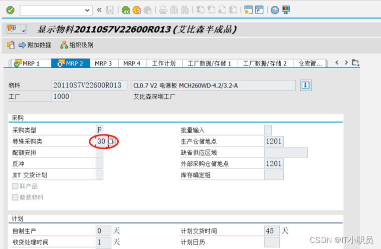
Task: Switch to the 工作计划 tab
Action: 164,63
